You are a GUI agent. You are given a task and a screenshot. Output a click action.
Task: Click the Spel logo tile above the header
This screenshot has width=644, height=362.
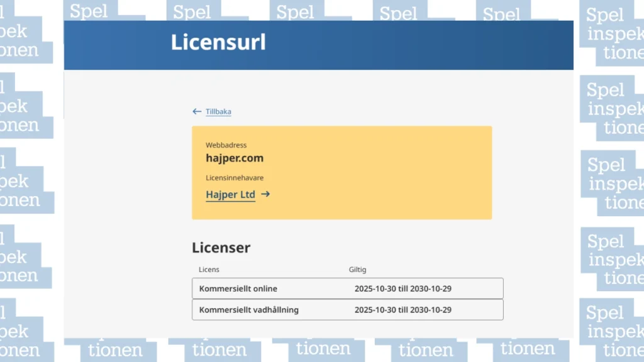[x=88, y=11]
